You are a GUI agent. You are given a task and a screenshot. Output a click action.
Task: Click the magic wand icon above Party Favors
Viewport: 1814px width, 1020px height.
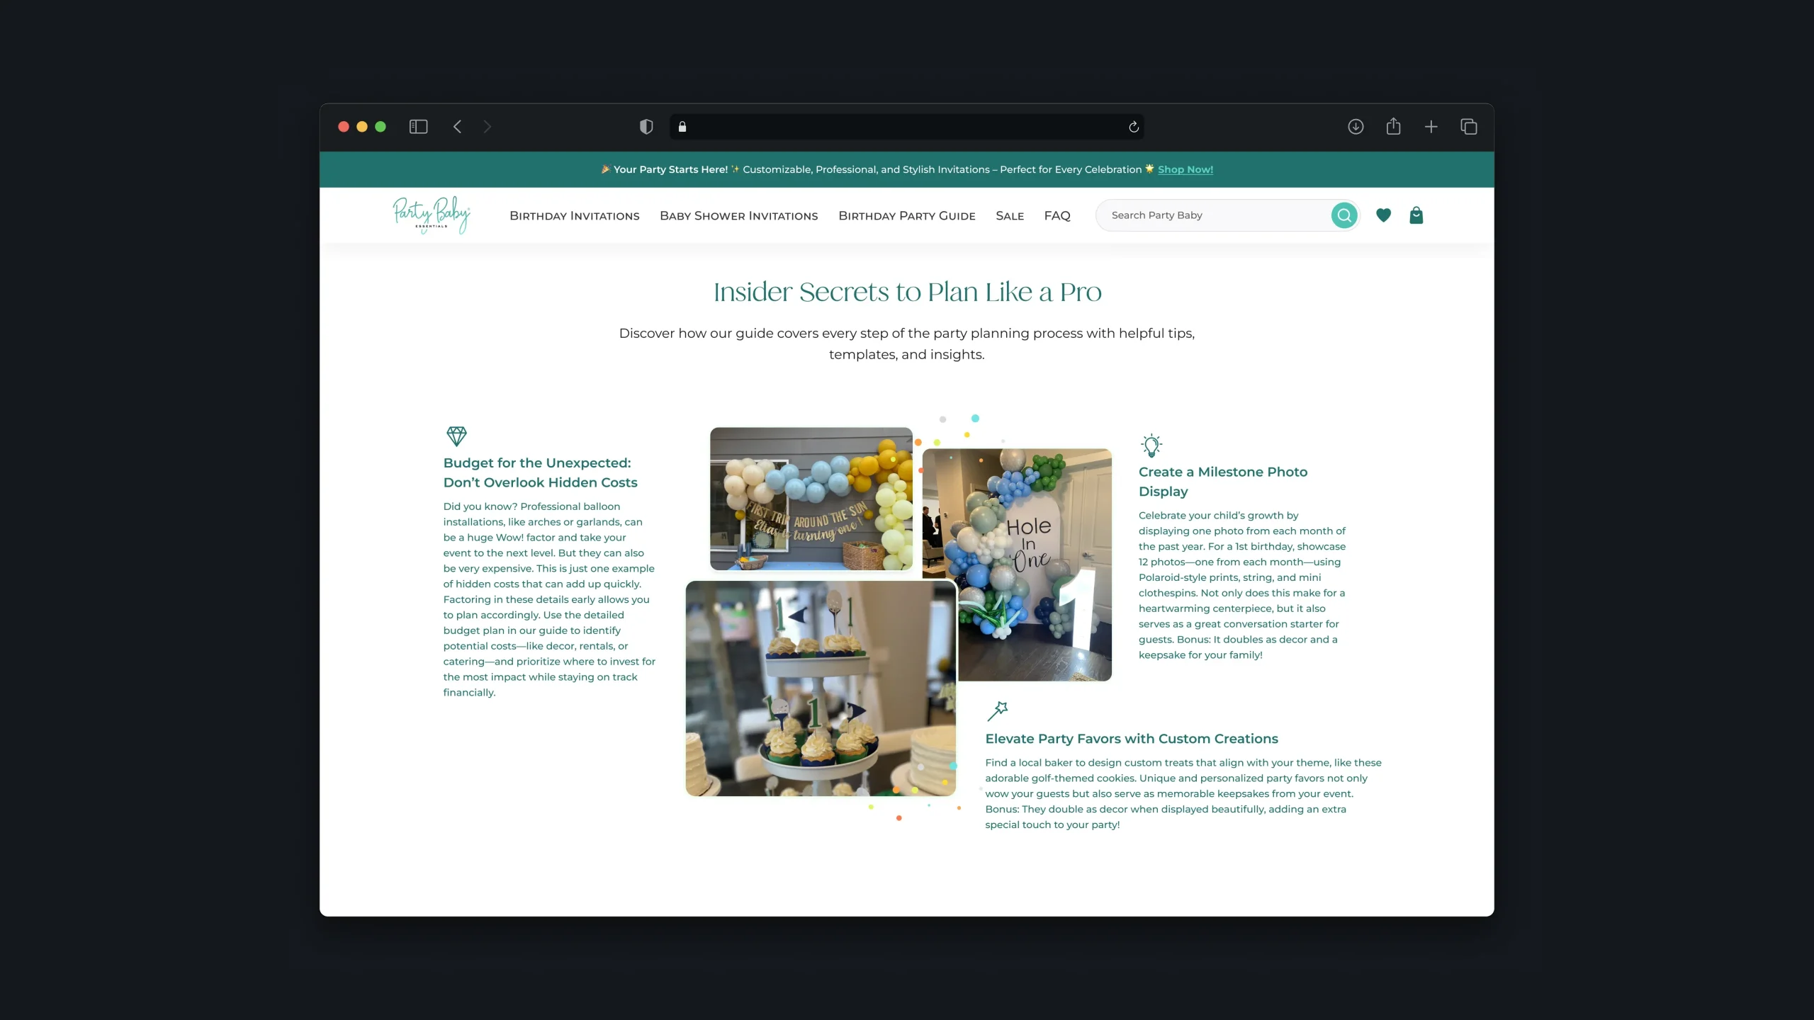click(x=998, y=710)
